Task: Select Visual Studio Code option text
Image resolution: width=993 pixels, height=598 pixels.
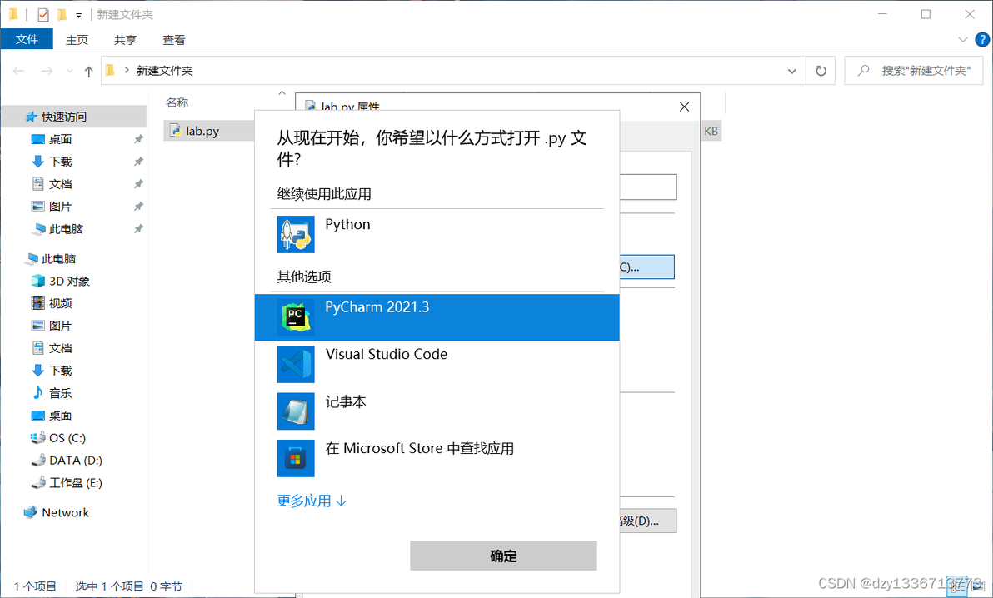Action: coord(387,354)
